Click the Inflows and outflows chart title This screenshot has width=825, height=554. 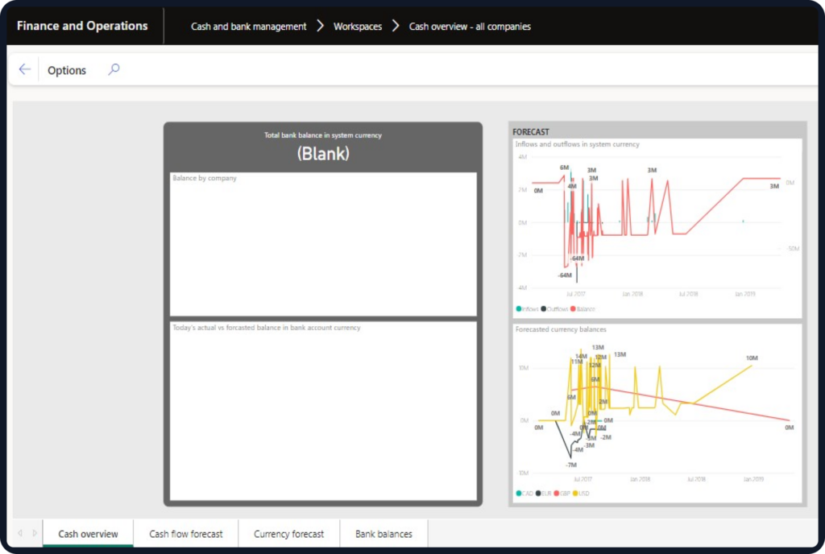tap(577, 144)
